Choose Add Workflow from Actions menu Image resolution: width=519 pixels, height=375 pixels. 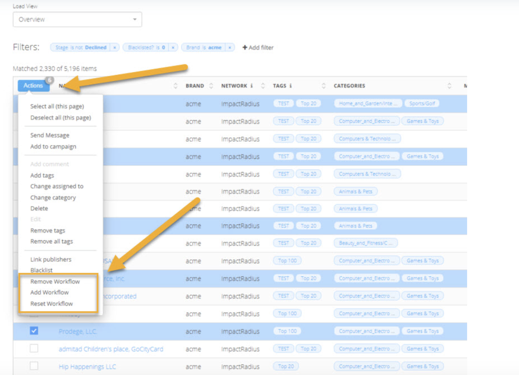pos(49,292)
